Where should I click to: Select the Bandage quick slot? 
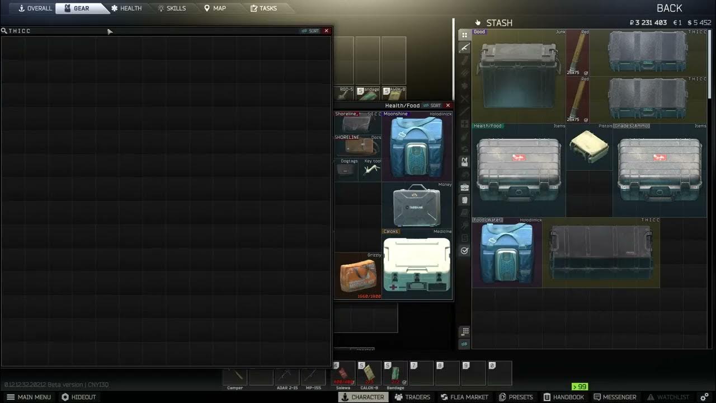click(x=395, y=374)
